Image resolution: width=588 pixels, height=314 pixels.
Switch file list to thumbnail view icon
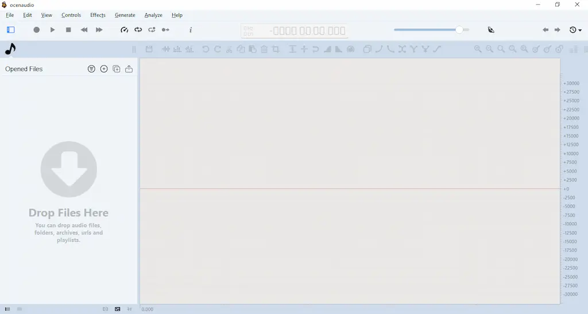(20, 309)
